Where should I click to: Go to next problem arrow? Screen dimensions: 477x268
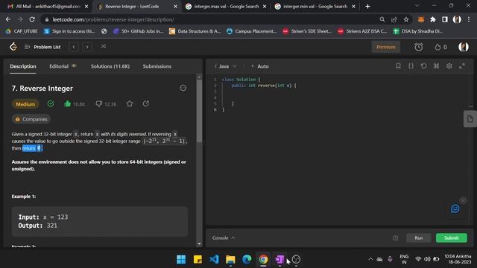pos(87,47)
